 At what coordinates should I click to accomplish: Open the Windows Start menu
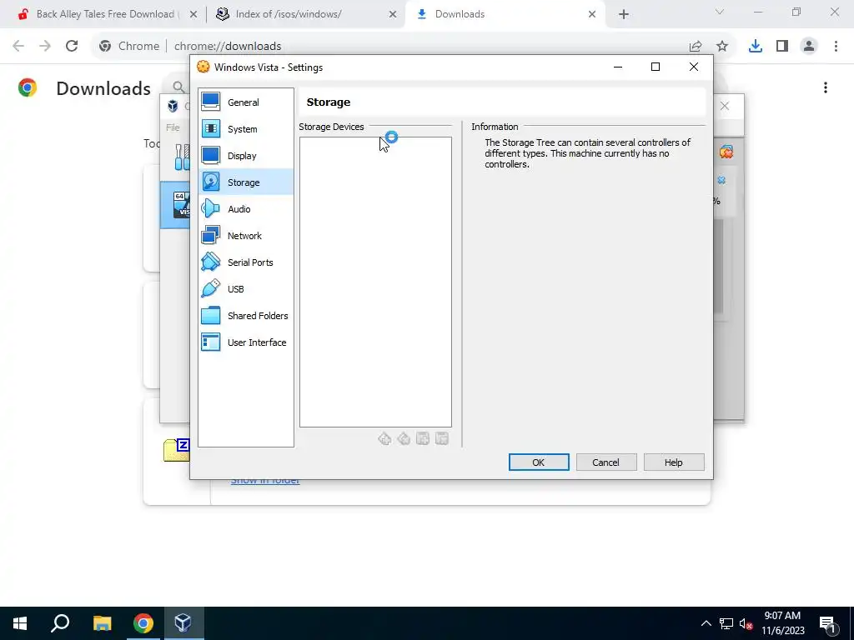point(20,623)
